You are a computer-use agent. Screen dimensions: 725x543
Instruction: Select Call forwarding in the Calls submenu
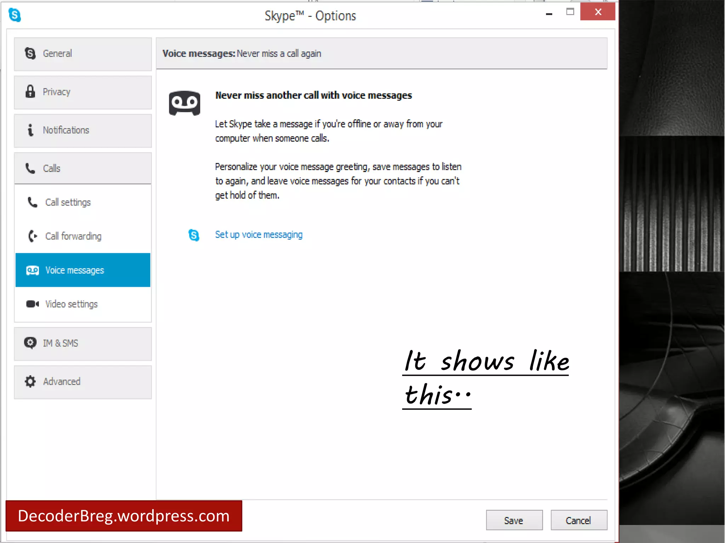coord(83,236)
